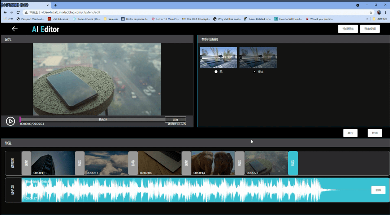This screenshot has width=390, height=215.
Task: Click the browser back arrow
Action: tap(5, 12)
